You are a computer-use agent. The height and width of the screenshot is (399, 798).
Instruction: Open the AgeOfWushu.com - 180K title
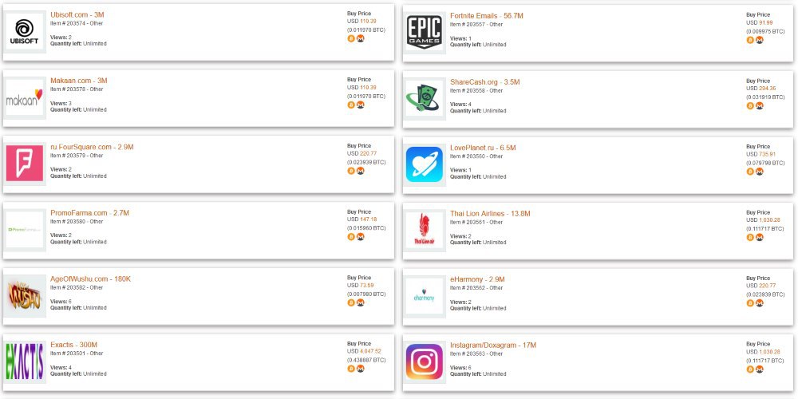[x=91, y=279]
